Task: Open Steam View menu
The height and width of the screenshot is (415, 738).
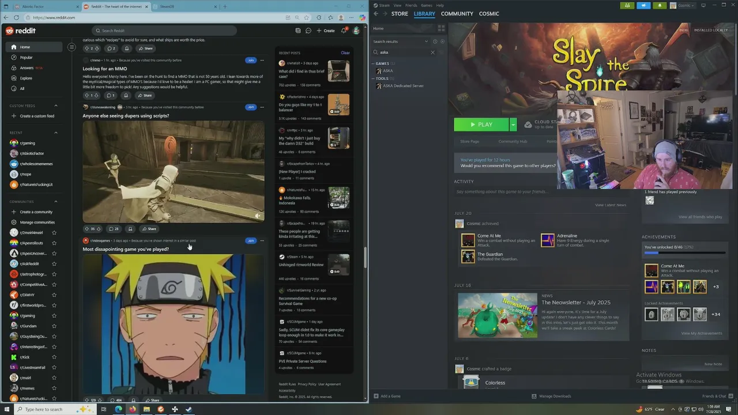Action: tap(397, 5)
